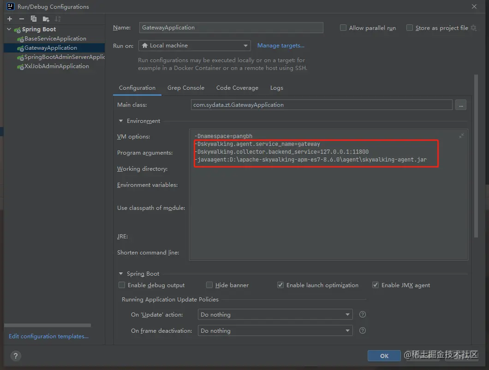Select BaseServiceApplication configuration
Image resolution: width=489 pixels, height=370 pixels.
click(x=54, y=39)
